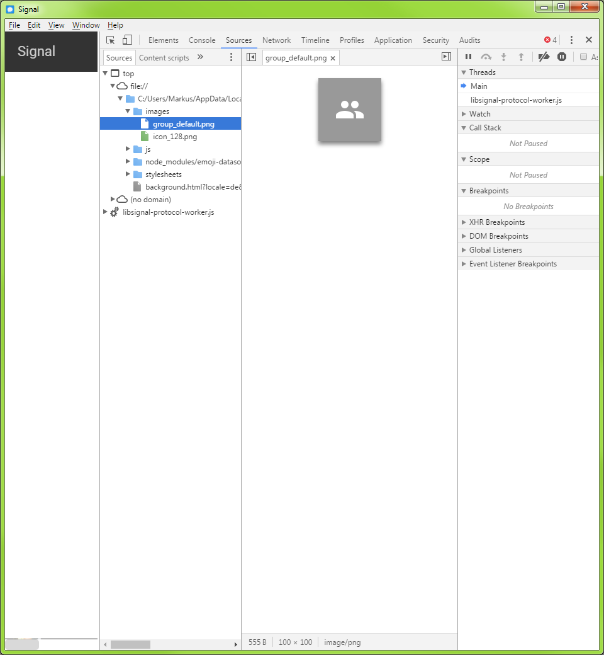Click the step into function icon

(x=504, y=57)
